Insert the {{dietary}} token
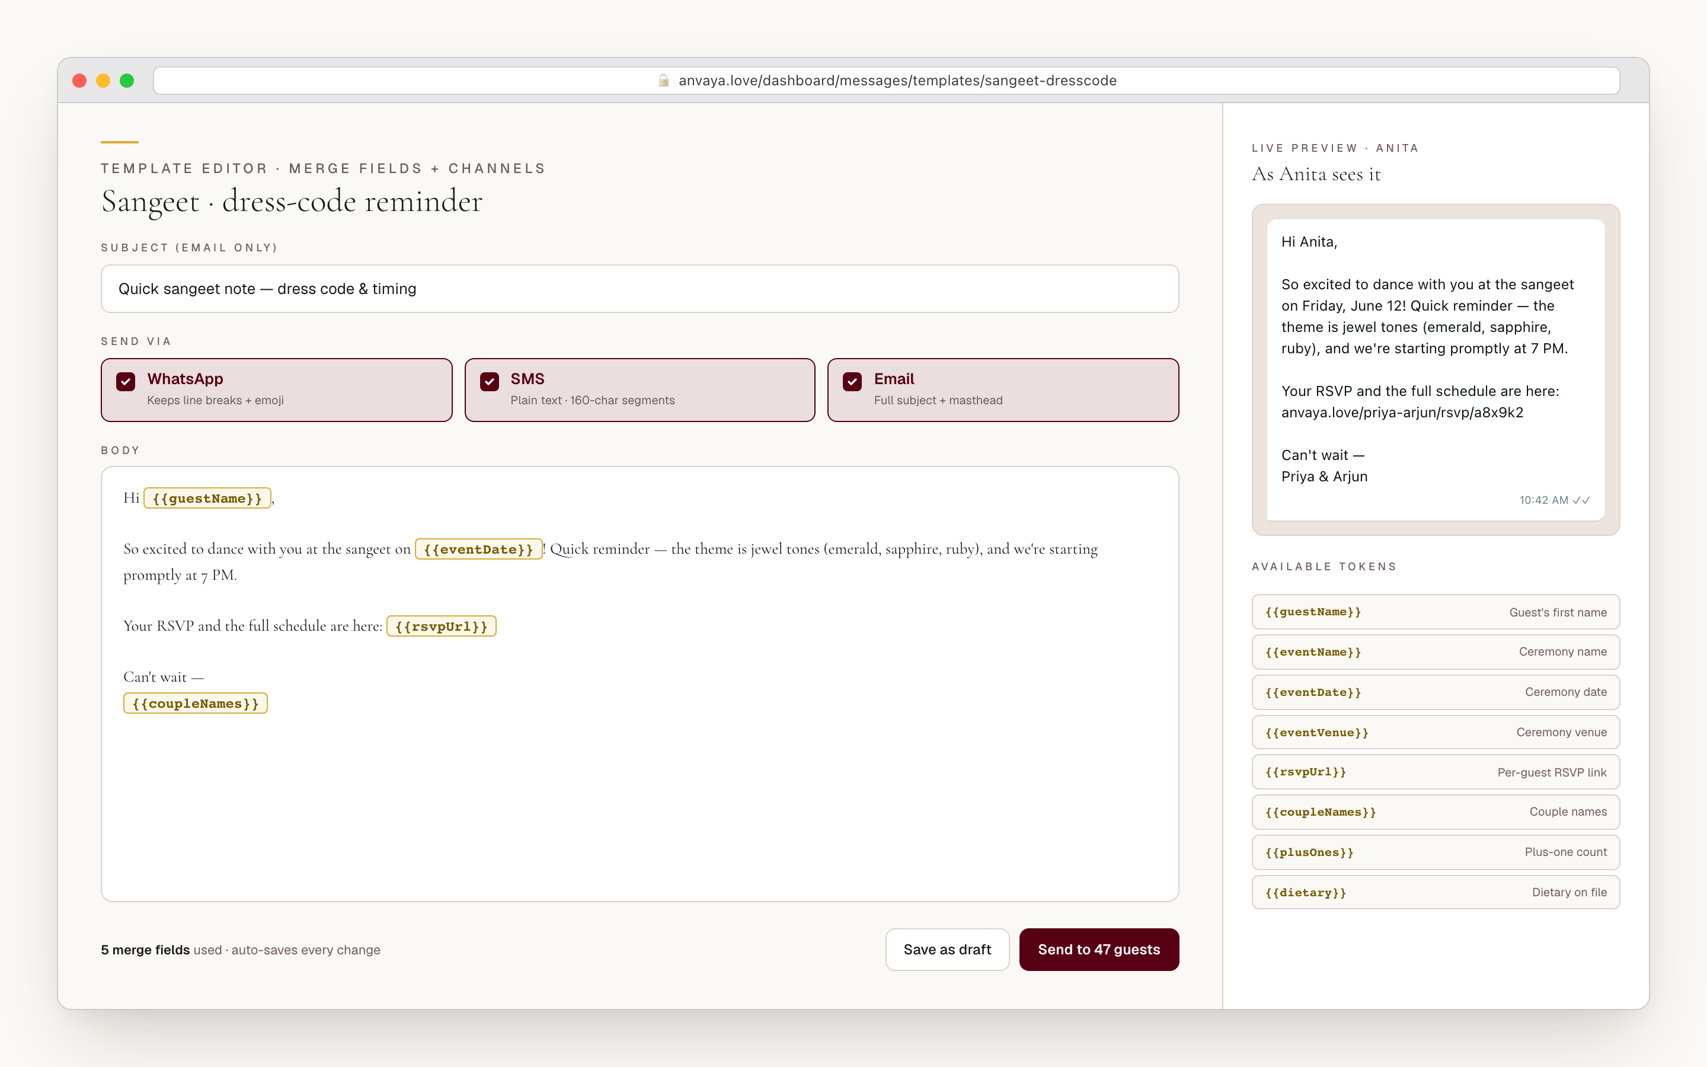The height and width of the screenshot is (1067, 1707). coord(1436,893)
